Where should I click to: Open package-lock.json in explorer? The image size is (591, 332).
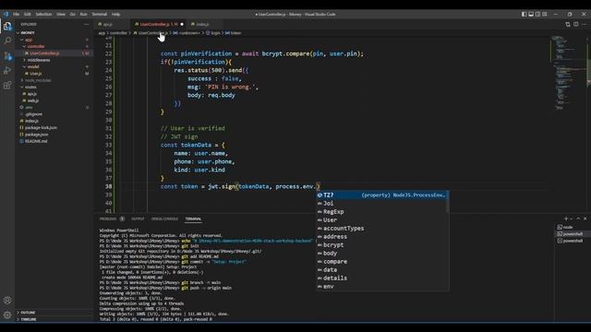pos(41,127)
